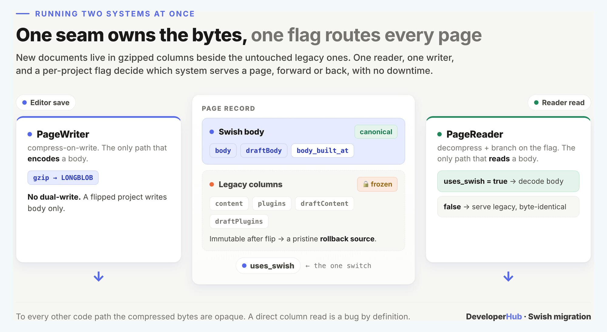The width and height of the screenshot is (607, 332).
Task: Click the blue dot beside PageWriter
Action: tap(30, 134)
